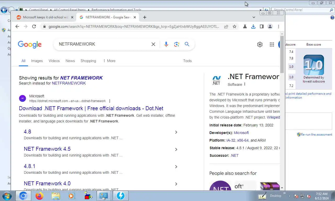Click Control Panel search magnifier
335x201 pixels.
331,10
